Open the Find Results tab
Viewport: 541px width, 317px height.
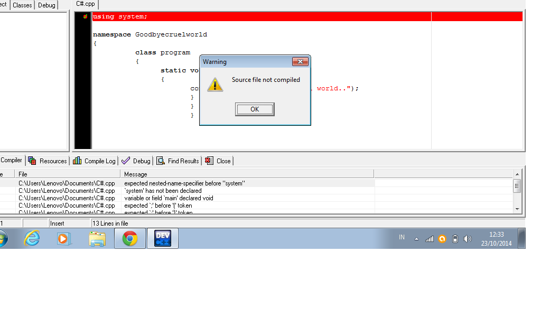point(178,161)
